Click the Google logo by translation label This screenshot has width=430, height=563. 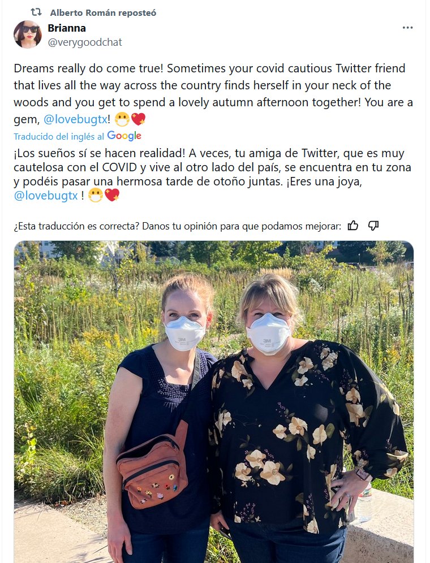pyautogui.click(x=124, y=136)
